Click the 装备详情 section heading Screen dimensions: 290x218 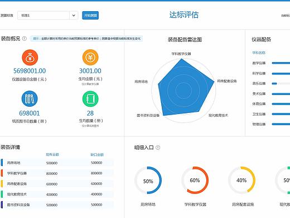pos(10,147)
